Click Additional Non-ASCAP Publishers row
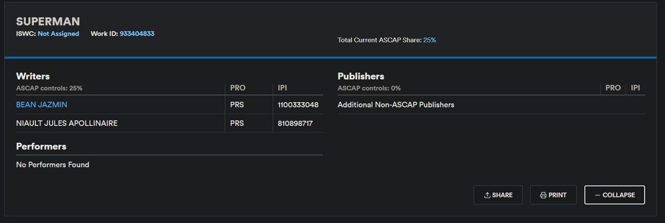Viewport: 665px width, 223px height. click(396, 104)
